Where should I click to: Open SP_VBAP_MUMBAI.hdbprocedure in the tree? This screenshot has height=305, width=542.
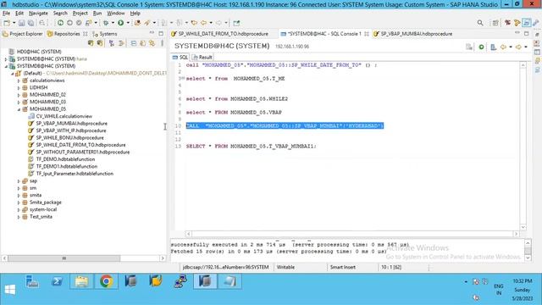(71, 124)
